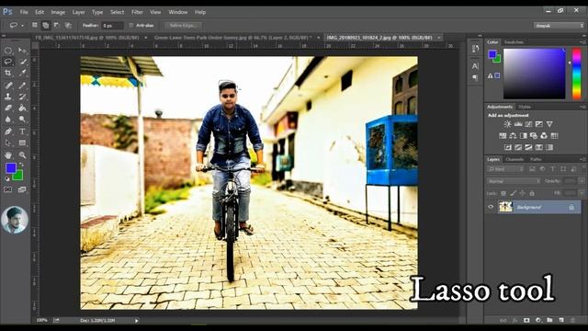
Task: Create a new layer group
Action: click(x=549, y=320)
